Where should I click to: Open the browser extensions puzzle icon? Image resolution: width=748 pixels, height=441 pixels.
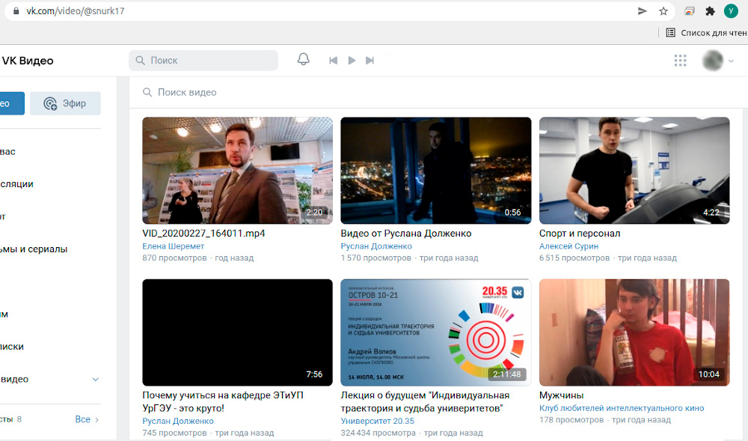point(710,11)
